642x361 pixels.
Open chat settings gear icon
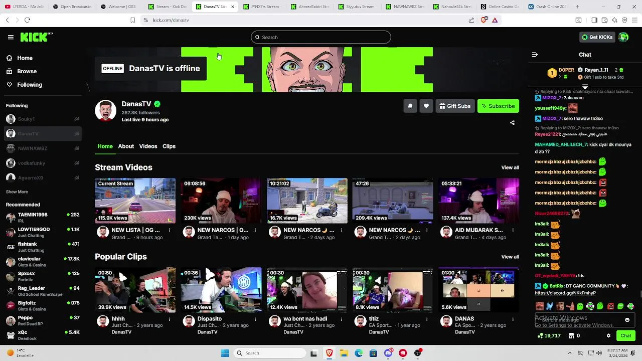coord(608,336)
